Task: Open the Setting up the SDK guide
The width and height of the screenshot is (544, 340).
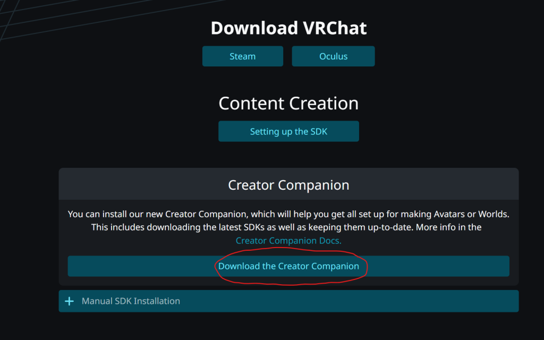Action: tap(288, 131)
